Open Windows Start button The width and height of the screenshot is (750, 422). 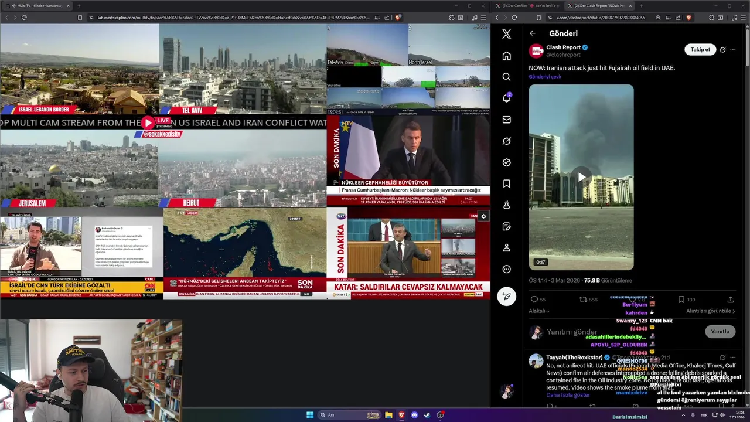pyautogui.click(x=310, y=415)
